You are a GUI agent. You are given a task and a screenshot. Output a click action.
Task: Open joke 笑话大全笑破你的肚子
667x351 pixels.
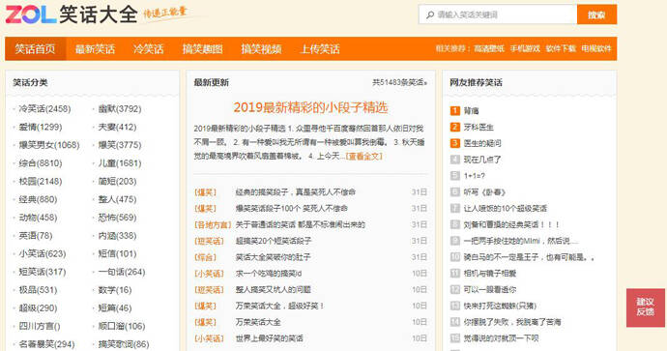coord(274,257)
